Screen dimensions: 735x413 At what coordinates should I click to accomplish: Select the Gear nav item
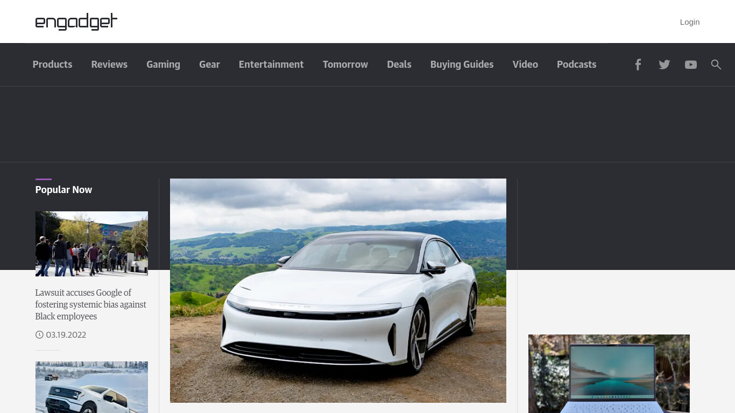pos(209,65)
